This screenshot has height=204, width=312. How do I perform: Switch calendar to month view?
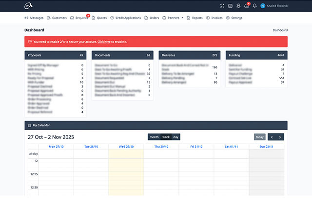154,137
